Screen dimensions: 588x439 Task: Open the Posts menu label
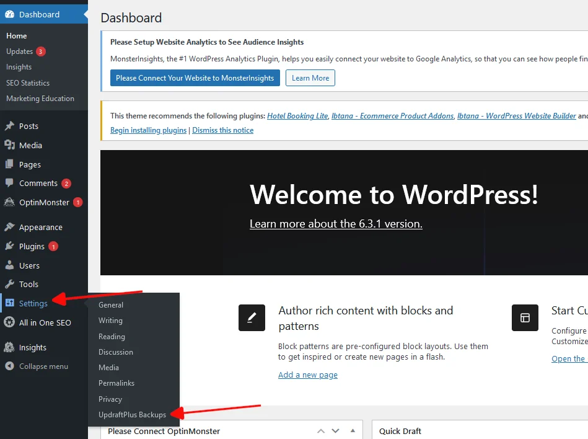click(x=29, y=126)
